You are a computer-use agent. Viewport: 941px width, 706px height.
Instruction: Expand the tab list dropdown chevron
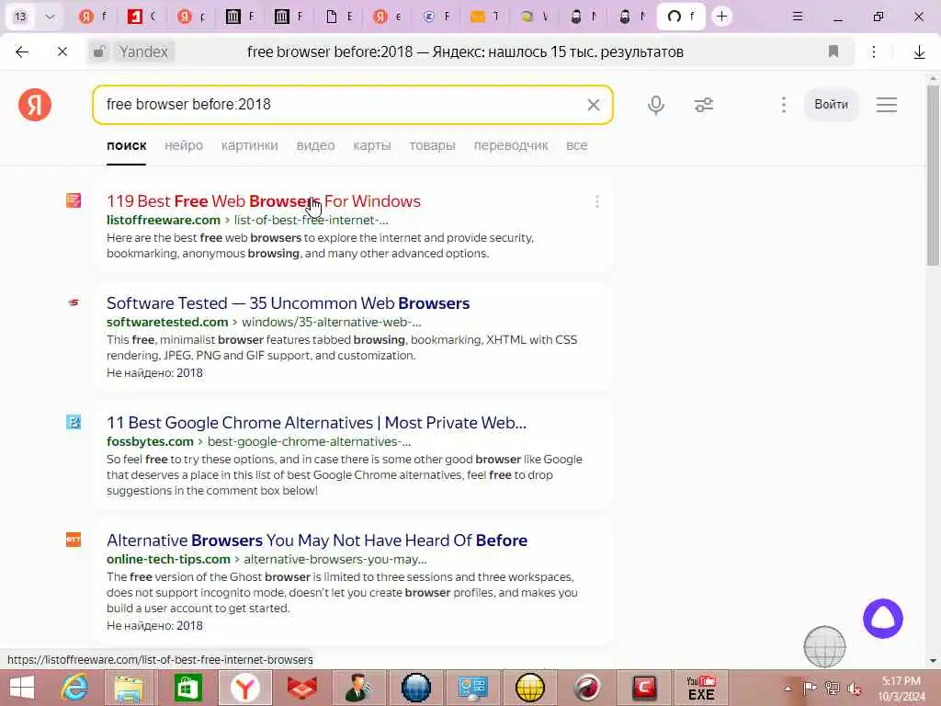50,17
